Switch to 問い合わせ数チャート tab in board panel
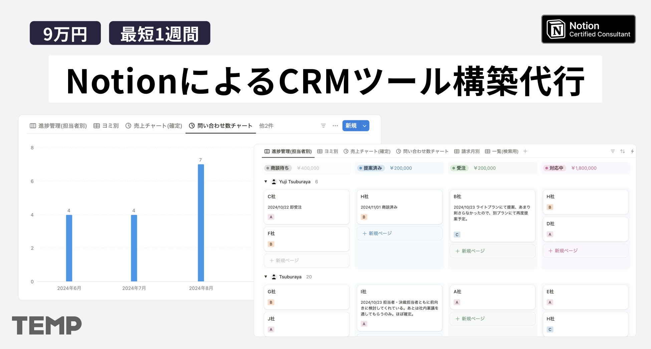 (x=422, y=151)
